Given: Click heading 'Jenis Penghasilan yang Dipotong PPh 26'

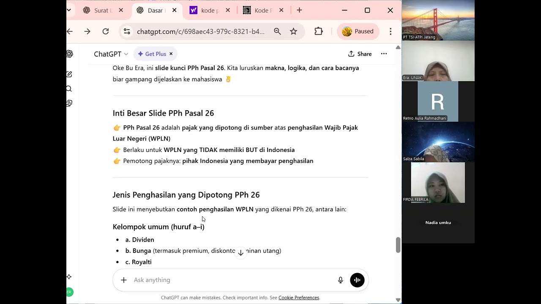Looking at the screenshot, I should click(186, 195).
